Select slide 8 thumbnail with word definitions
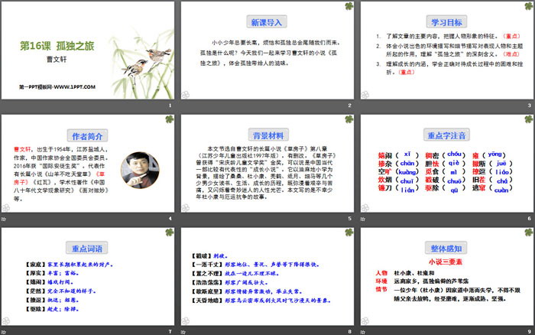 [267, 276]
